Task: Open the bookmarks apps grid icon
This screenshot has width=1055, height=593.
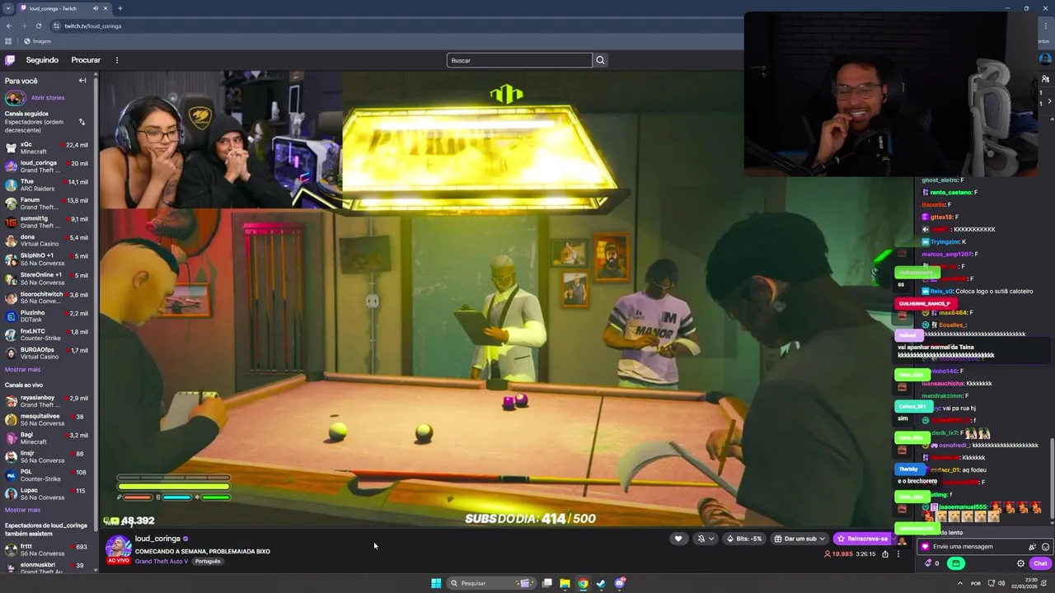Action: [x=8, y=41]
